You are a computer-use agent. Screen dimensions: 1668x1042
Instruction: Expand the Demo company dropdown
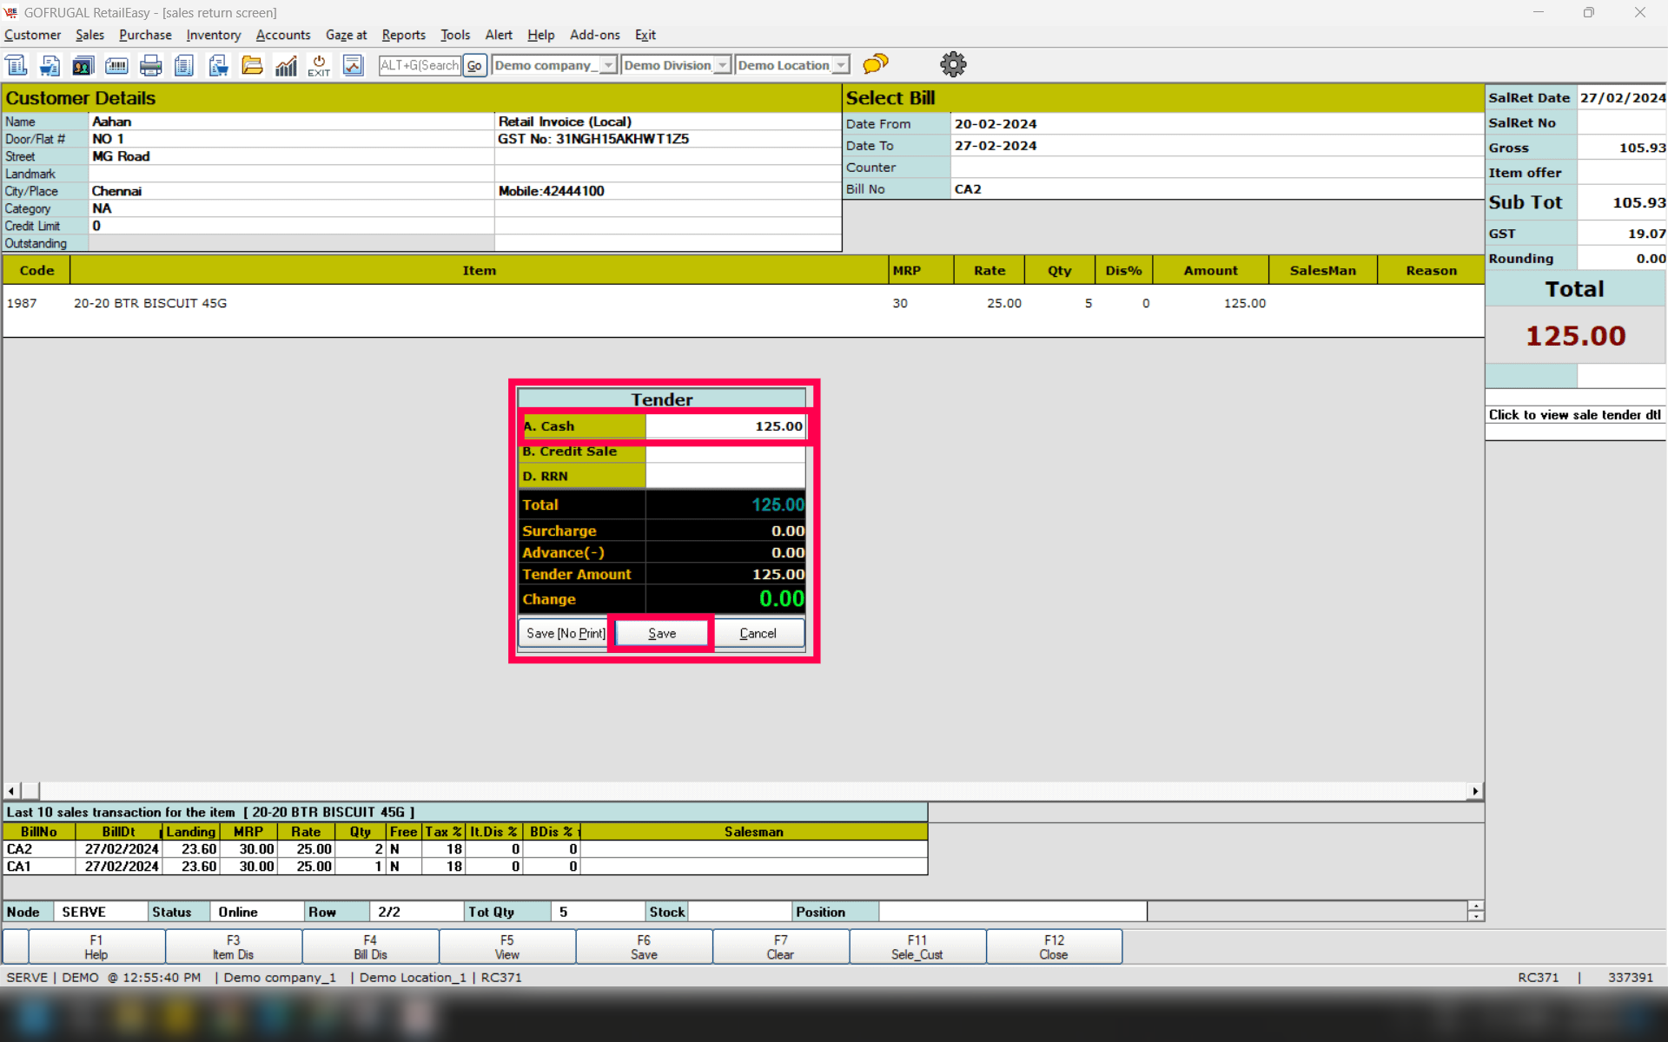608,65
